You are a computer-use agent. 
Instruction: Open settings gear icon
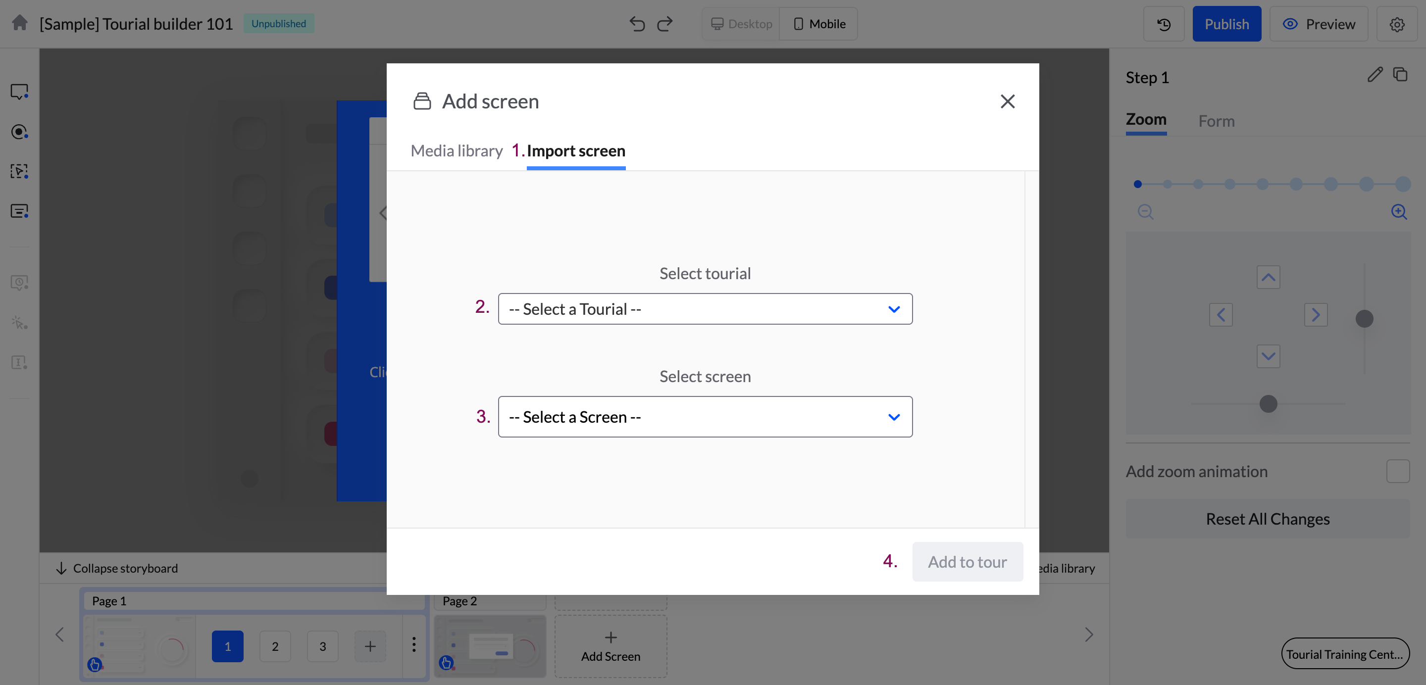point(1397,24)
